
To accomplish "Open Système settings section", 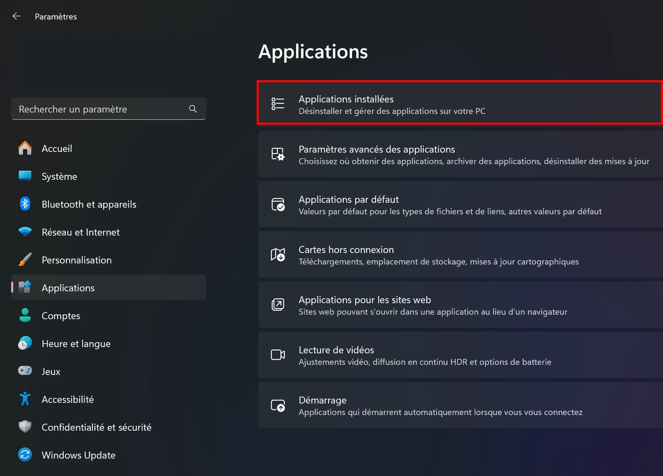I will (59, 176).
